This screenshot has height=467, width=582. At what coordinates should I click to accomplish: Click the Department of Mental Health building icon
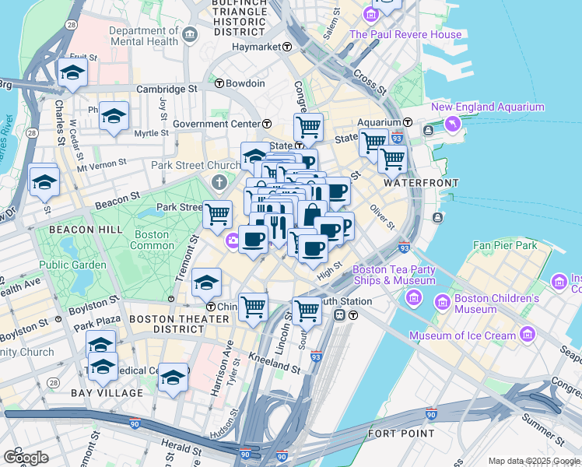[x=191, y=35]
